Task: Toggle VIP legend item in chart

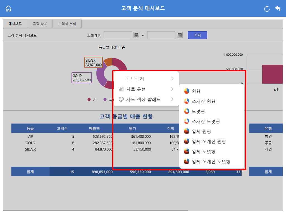Action: 92,99
